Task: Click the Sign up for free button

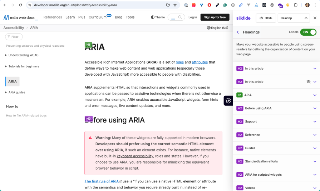Action: coord(215,17)
